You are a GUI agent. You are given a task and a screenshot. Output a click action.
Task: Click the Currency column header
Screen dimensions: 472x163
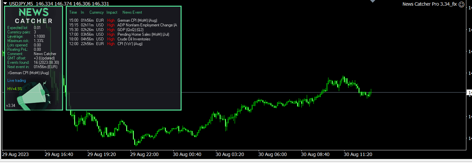[x=96, y=12]
